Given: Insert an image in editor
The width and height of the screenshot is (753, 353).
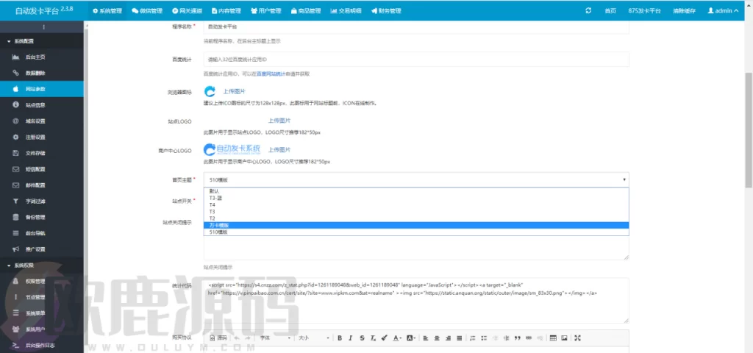Looking at the screenshot, I should click(564, 338).
